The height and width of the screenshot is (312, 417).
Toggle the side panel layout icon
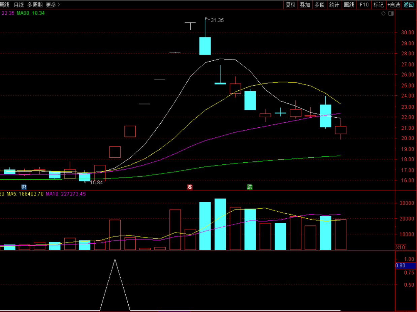click(391, 13)
